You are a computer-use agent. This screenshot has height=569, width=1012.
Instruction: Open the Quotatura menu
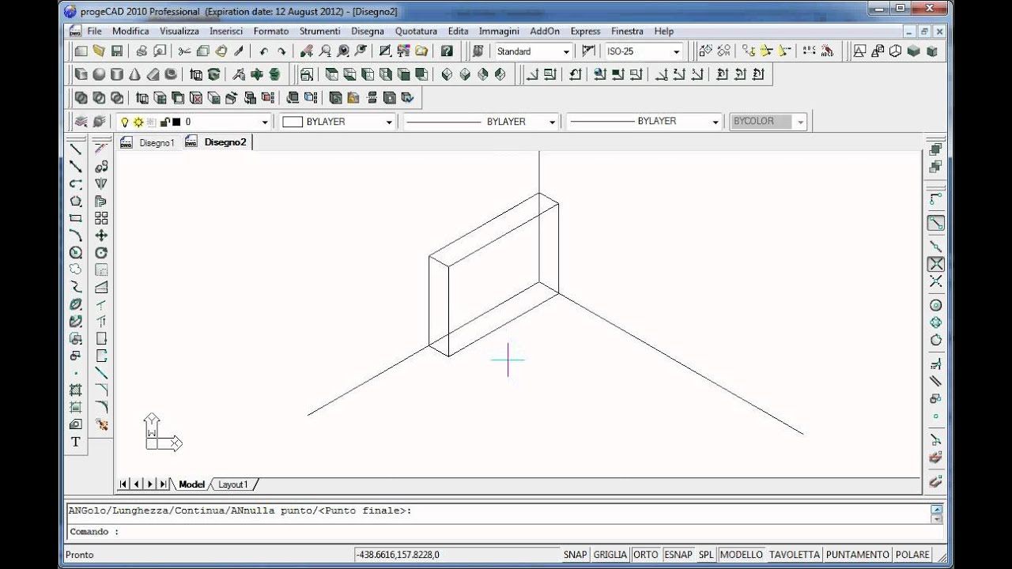tap(416, 32)
